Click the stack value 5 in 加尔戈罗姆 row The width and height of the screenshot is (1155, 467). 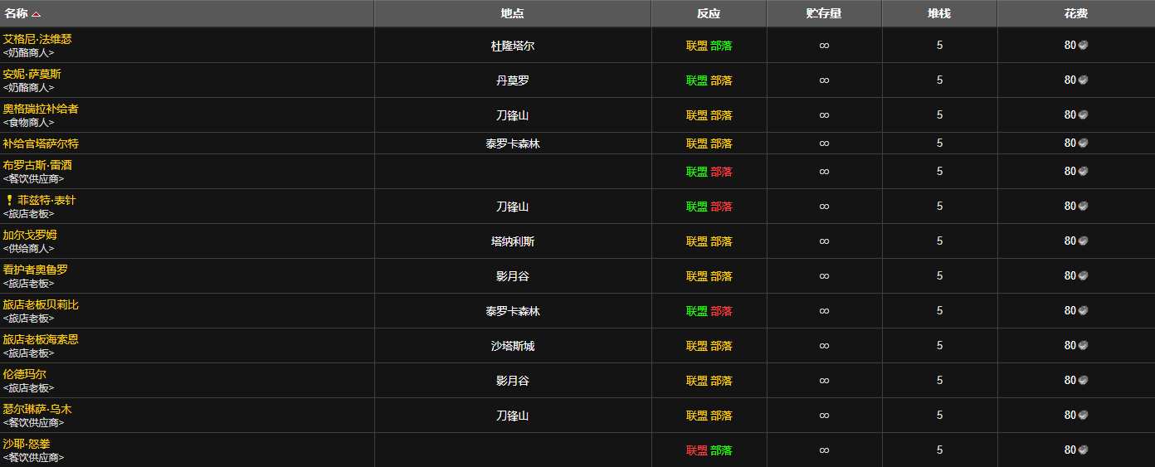939,241
